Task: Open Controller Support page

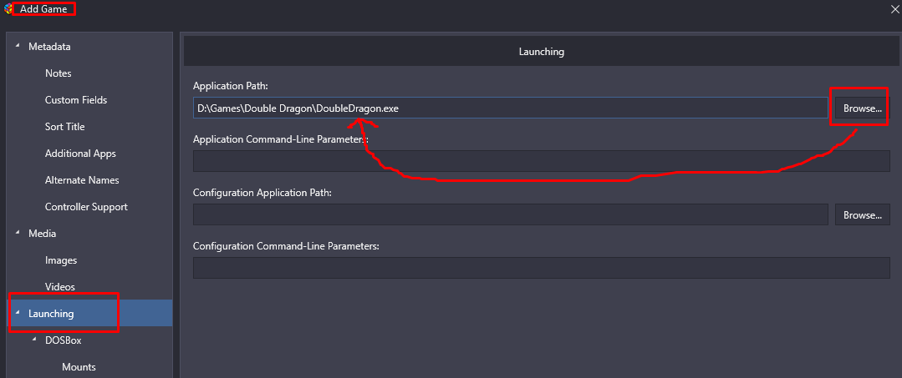Action: click(86, 206)
